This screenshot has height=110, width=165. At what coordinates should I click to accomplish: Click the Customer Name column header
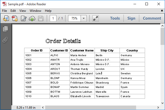(x=82, y=50)
